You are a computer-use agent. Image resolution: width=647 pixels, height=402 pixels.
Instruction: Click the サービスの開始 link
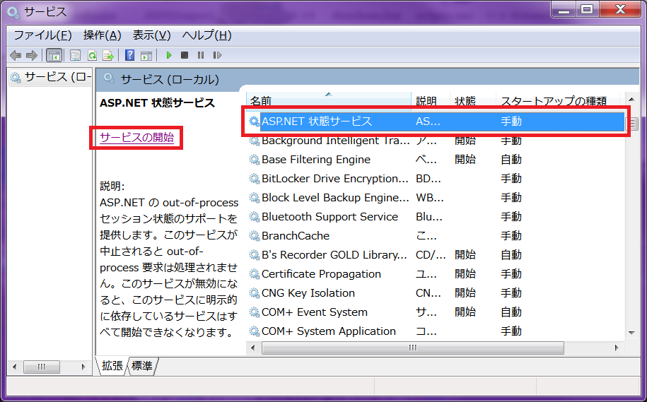(x=137, y=137)
